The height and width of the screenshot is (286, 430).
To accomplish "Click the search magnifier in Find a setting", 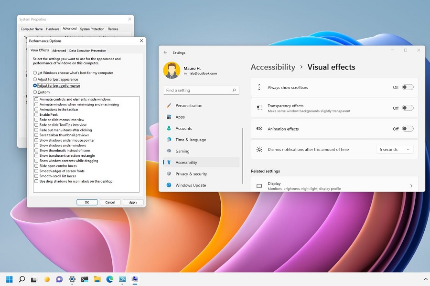I will [x=234, y=90].
